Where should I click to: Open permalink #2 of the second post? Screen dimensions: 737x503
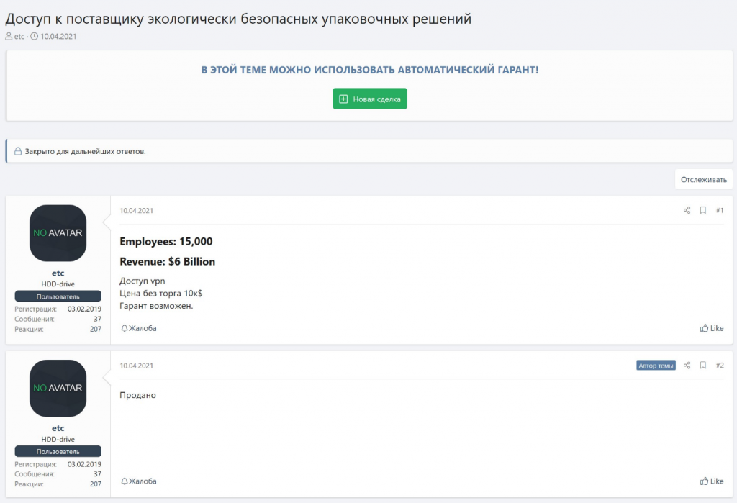tap(719, 365)
